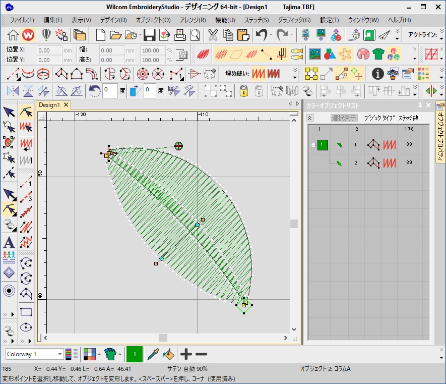446x384 pixels.
Task: Click the black info circle icon
Action: pos(377,74)
